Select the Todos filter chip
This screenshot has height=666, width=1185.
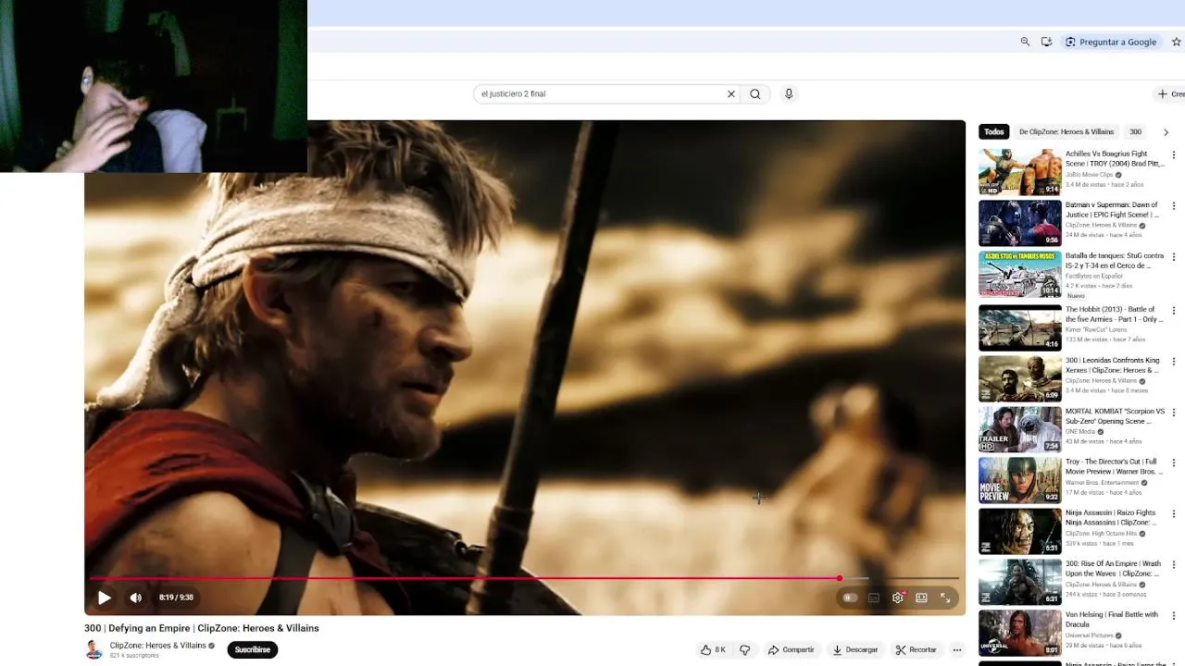[x=994, y=132]
